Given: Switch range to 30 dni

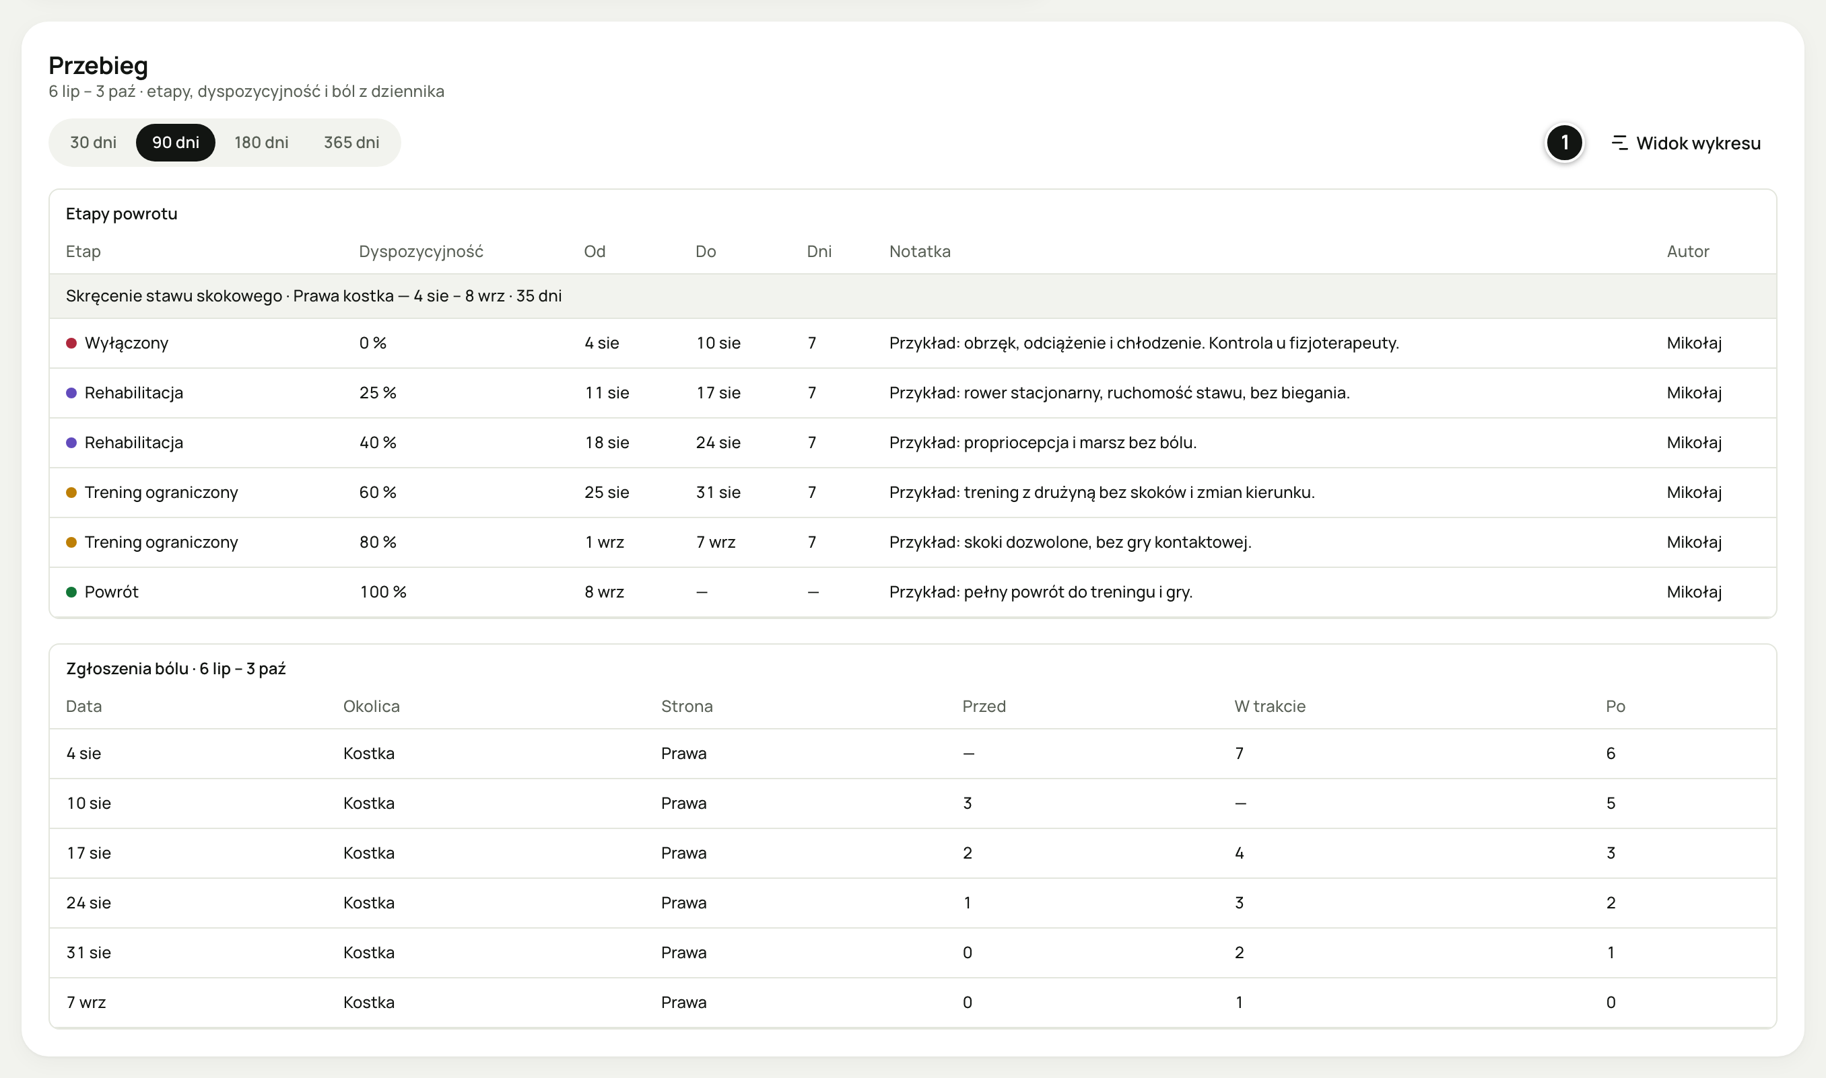Looking at the screenshot, I should point(93,143).
